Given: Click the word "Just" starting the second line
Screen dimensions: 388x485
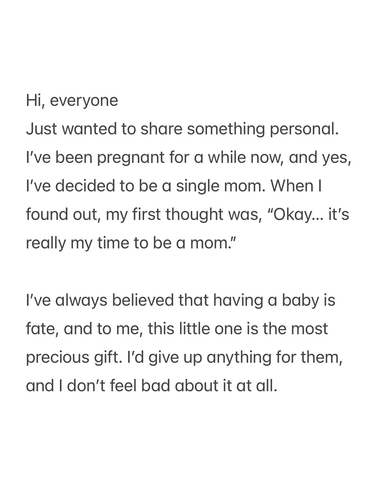Looking at the screenshot, I should 41,129.
